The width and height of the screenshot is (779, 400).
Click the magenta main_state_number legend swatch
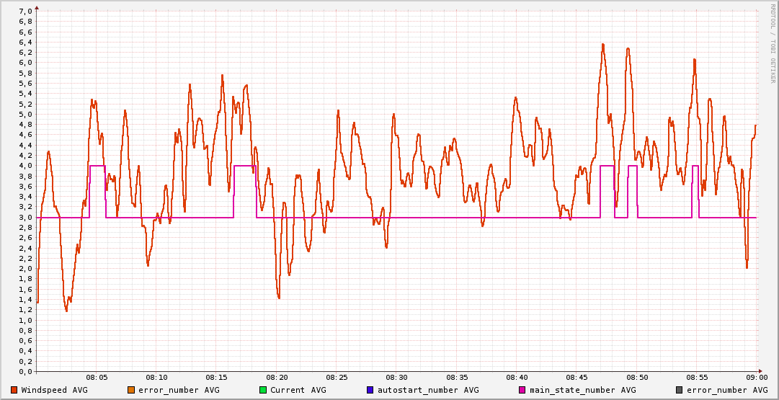[x=522, y=390]
